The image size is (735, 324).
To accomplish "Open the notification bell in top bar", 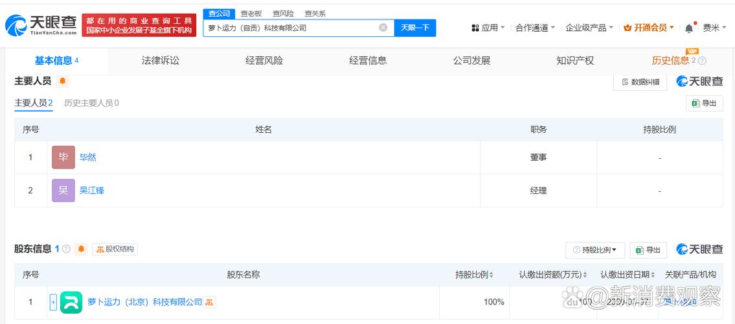I will click(x=689, y=28).
